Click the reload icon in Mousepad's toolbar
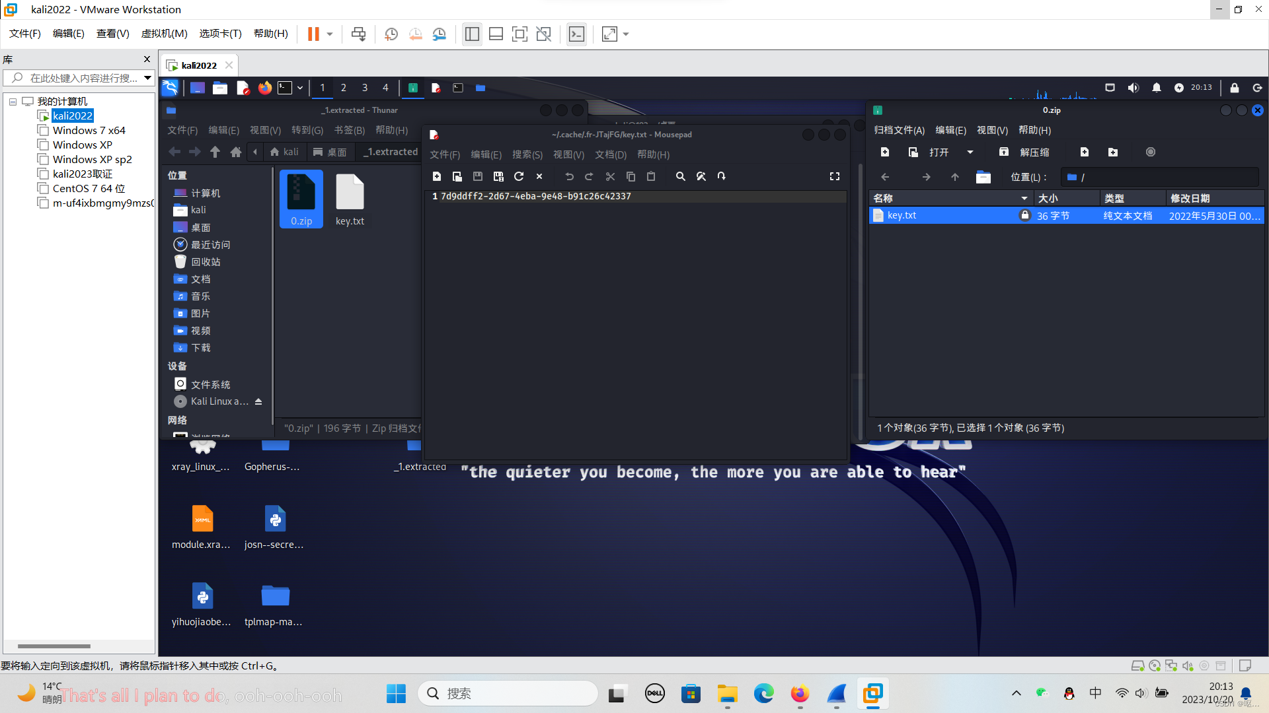The height and width of the screenshot is (713, 1269). coord(519,176)
